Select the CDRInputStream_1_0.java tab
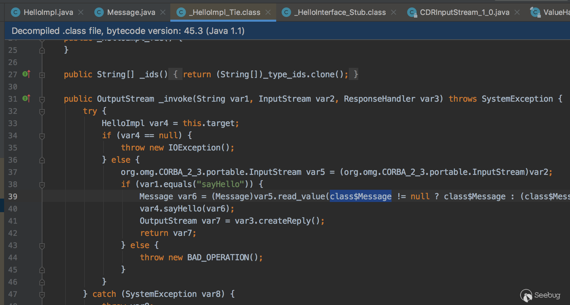Viewport: 570px width, 305px height. click(464, 13)
